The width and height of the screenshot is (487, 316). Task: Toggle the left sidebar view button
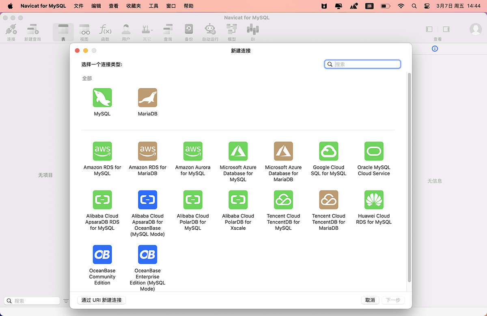[429, 29]
